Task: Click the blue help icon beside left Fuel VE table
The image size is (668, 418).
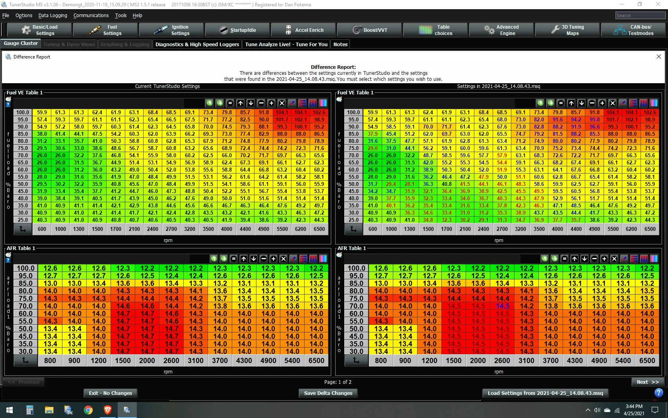Action: (x=8, y=105)
